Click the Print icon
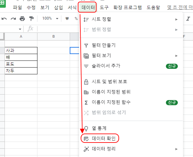Image resolution: width=193 pixels, height=157 pixels. [x=22, y=19]
